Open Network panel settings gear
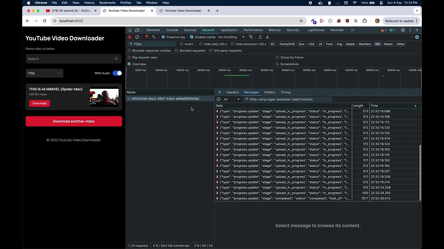The height and width of the screenshot is (249, 444). point(417,37)
